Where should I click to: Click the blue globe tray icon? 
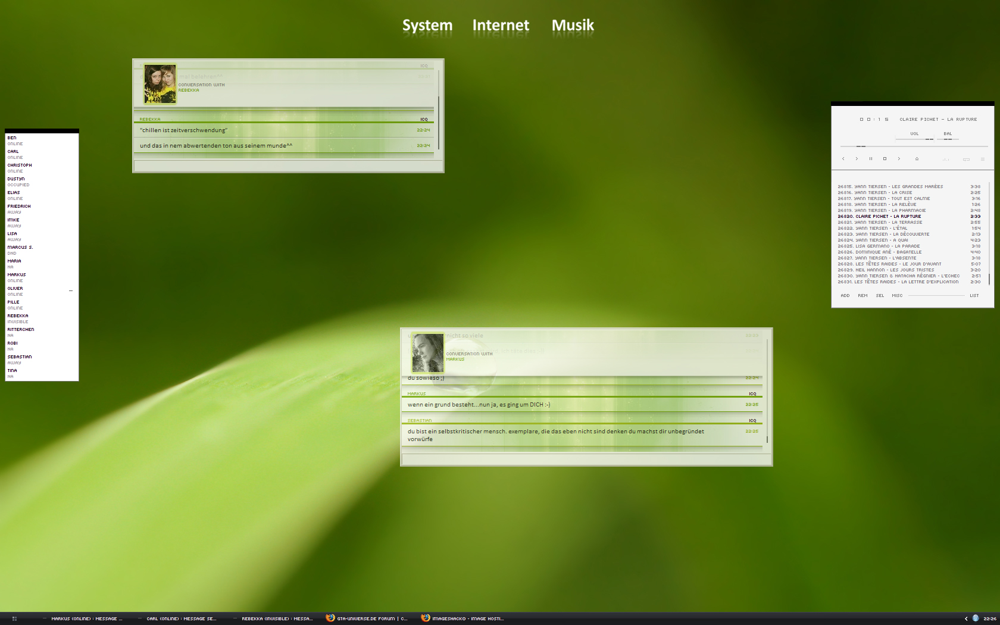(x=976, y=618)
